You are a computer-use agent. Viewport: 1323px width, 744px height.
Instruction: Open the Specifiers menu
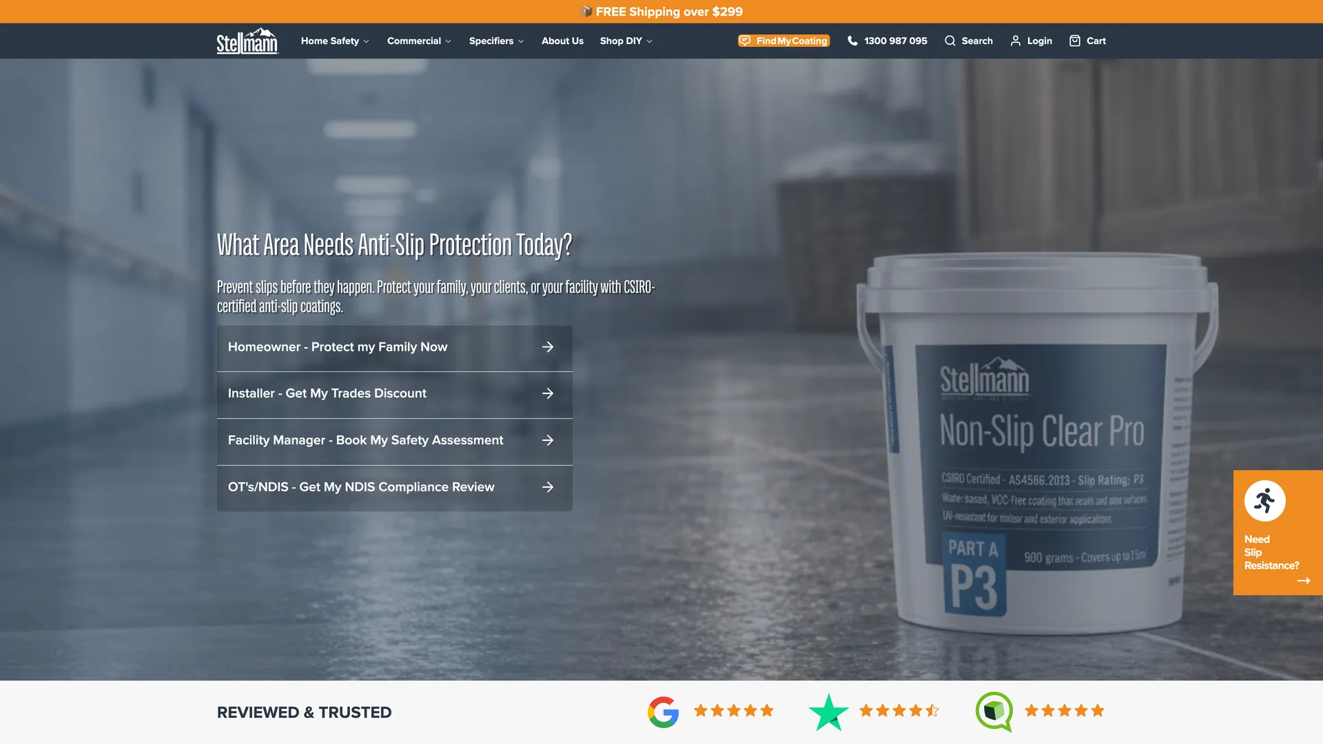pyautogui.click(x=496, y=41)
